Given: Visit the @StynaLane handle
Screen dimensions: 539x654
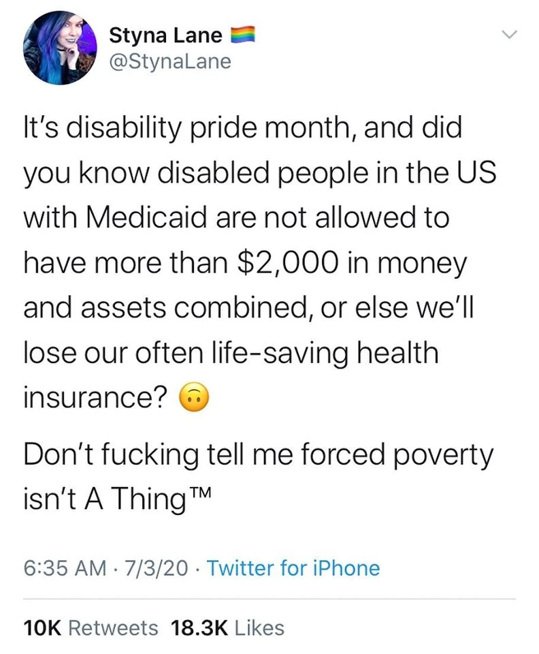Looking at the screenshot, I should tap(169, 62).
